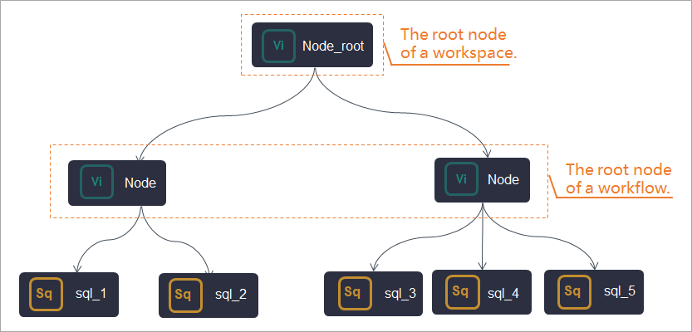
Task: Click the Sq icon on sql_2
Action: (x=186, y=295)
